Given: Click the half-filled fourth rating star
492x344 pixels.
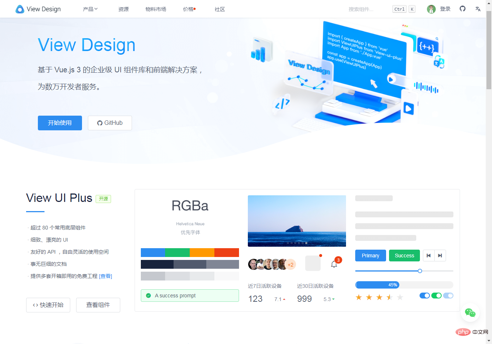Looking at the screenshot, I should [x=390, y=297].
